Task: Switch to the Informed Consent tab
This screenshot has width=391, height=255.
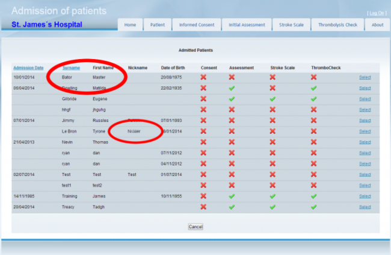Action: pos(196,25)
